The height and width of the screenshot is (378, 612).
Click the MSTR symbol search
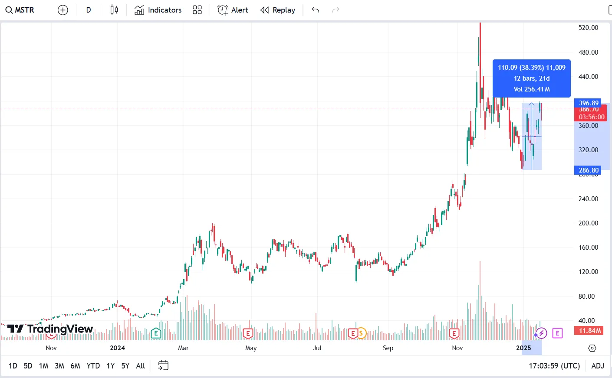(x=20, y=10)
